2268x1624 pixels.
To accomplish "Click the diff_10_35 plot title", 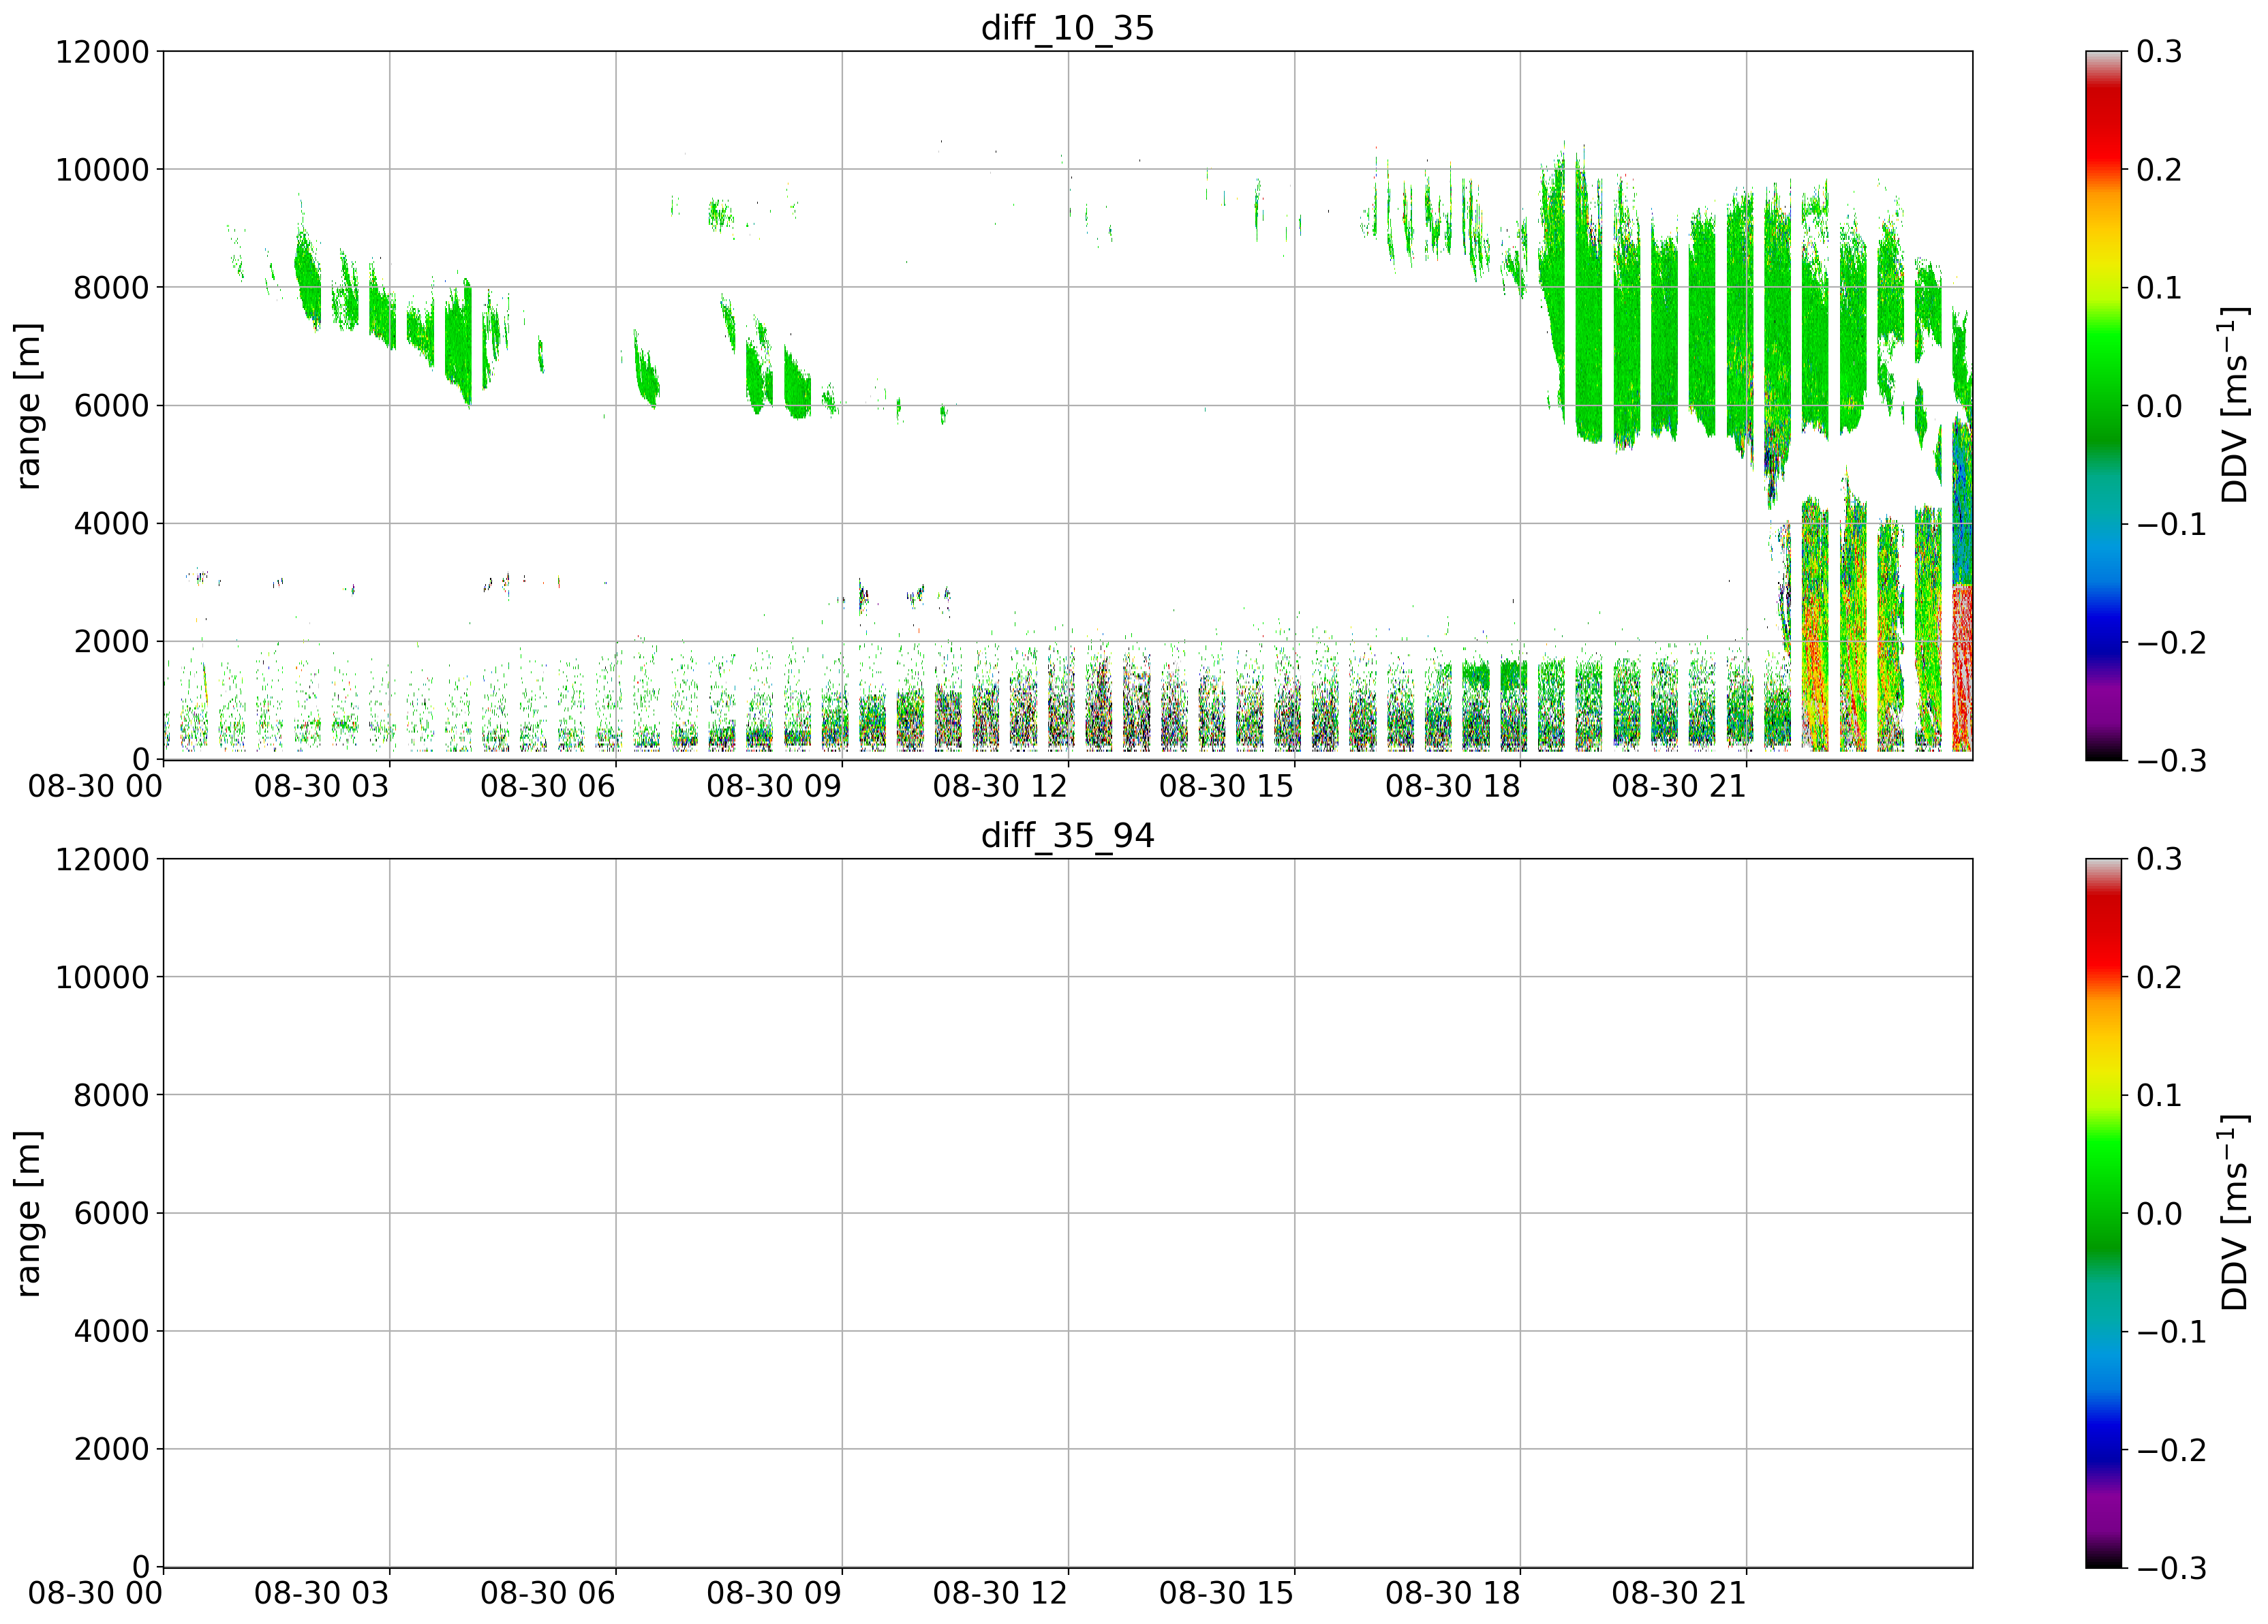I will 1067,28.
